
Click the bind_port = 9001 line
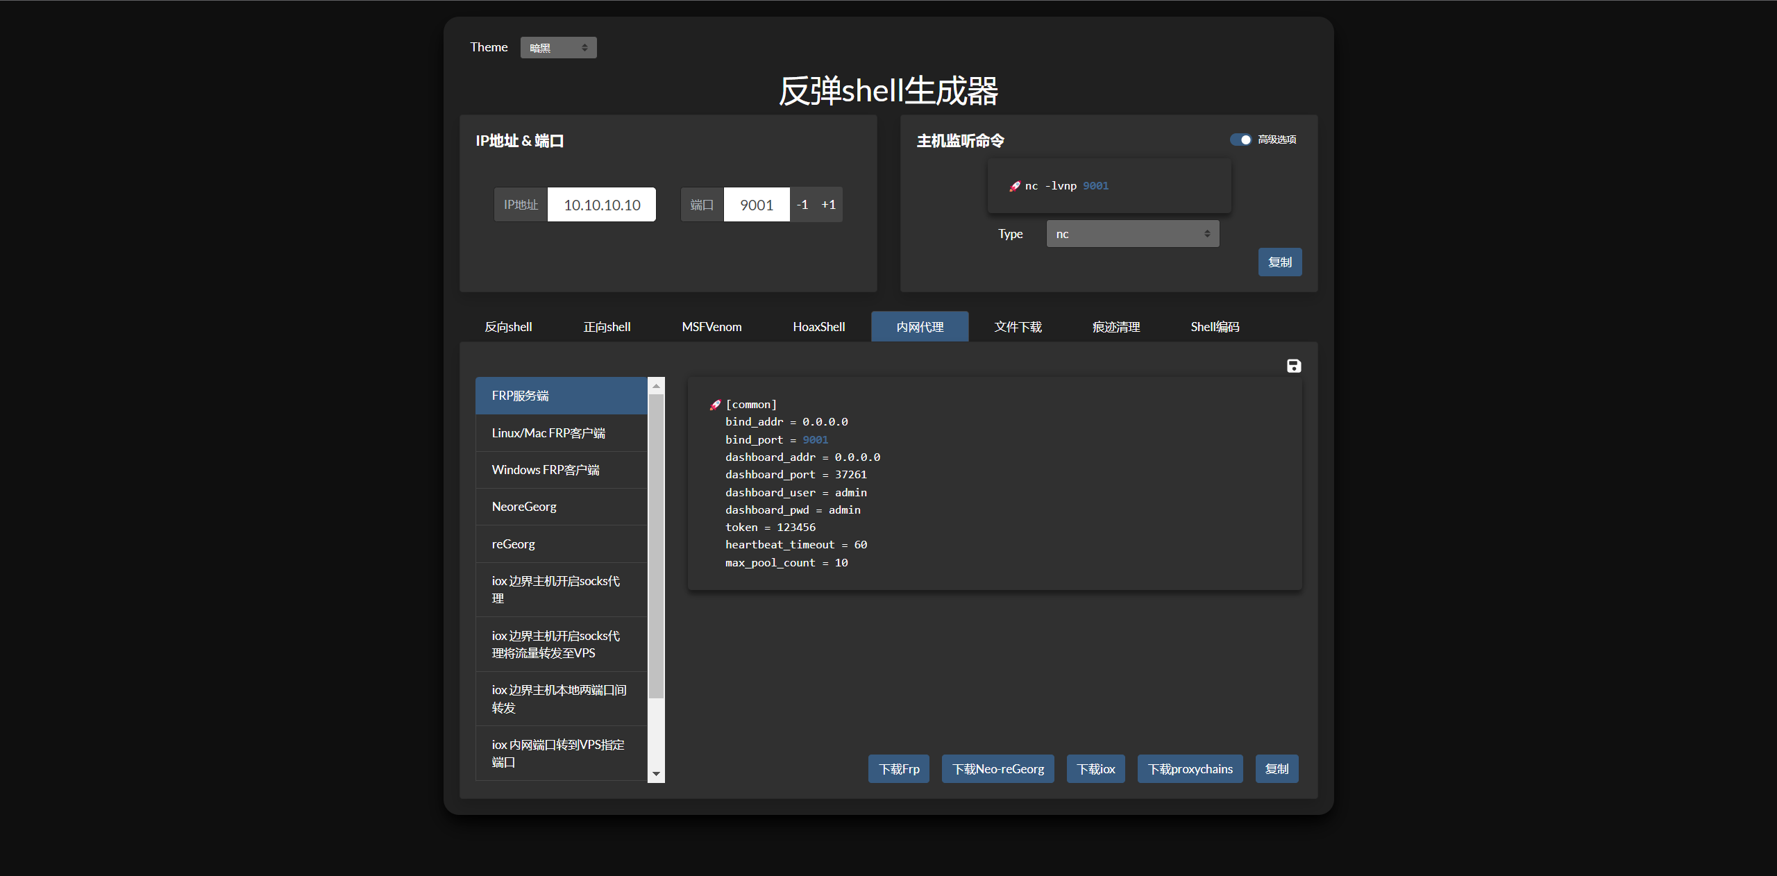(777, 439)
